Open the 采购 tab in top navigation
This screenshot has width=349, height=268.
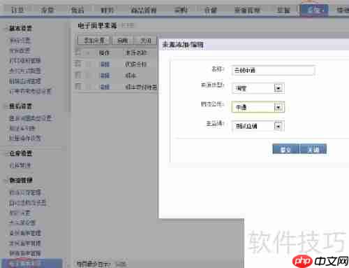pos(181,10)
